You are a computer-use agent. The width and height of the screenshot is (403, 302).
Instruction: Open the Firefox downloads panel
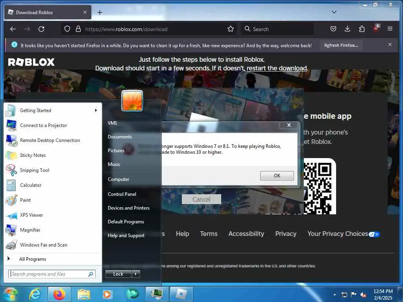(x=347, y=29)
